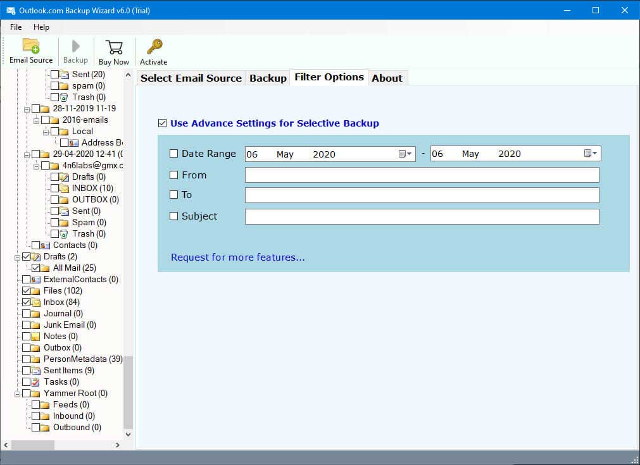Viewport: 640px width, 465px height.
Task: Click the folder tree horizontal scrollbar thumb
Action: (33, 445)
